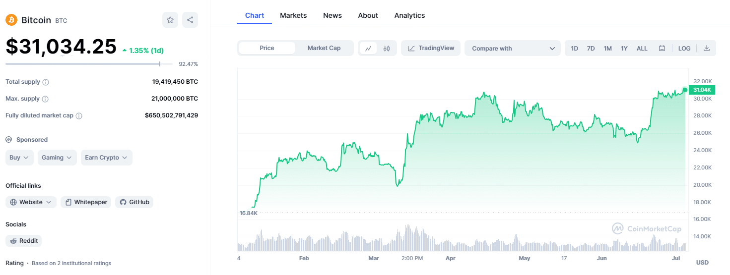This screenshot has height=275, width=730.
Task: Click the share icon next to Bitcoin
Action: coord(190,20)
